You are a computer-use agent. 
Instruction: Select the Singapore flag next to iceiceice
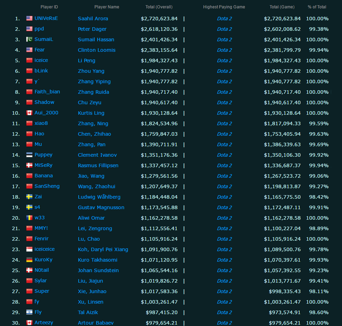point(29,249)
